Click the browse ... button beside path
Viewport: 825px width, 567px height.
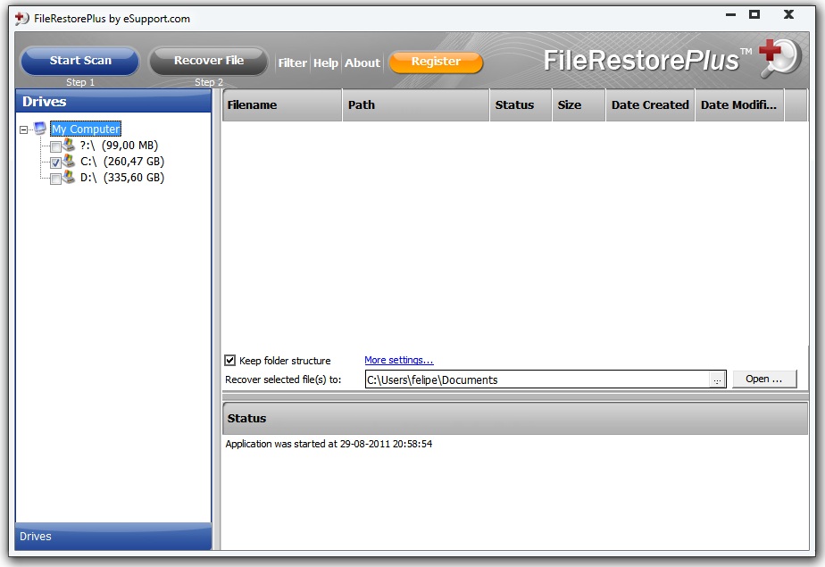pos(717,379)
